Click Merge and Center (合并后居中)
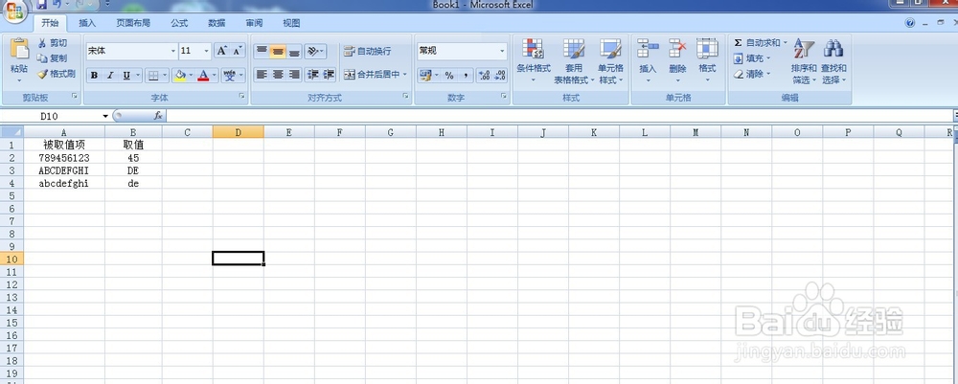 [x=372, y=75]
